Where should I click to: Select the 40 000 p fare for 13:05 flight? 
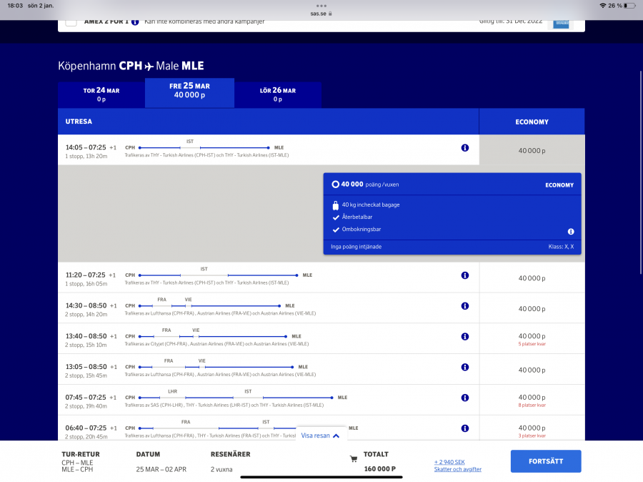pyautogui.click(x=532, y=370)
